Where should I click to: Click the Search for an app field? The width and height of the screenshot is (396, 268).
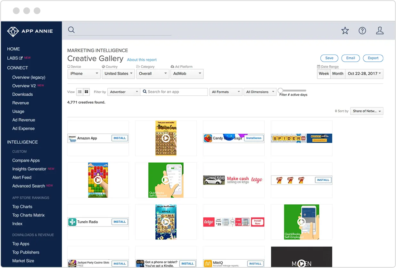click(x=174, y=92)
